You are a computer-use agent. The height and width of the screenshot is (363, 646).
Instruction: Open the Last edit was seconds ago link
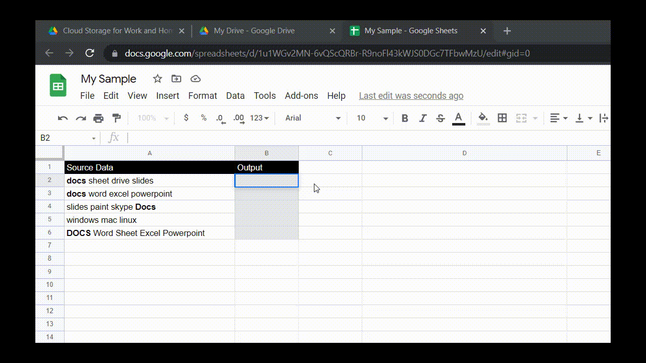tap(411, 95)
